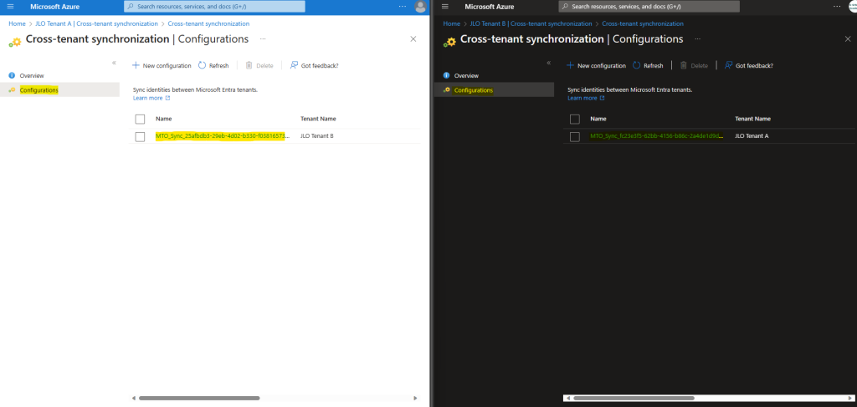Open Got feedback? in Tenant B portal
The image size is (857, 407).
coord(749,65)
